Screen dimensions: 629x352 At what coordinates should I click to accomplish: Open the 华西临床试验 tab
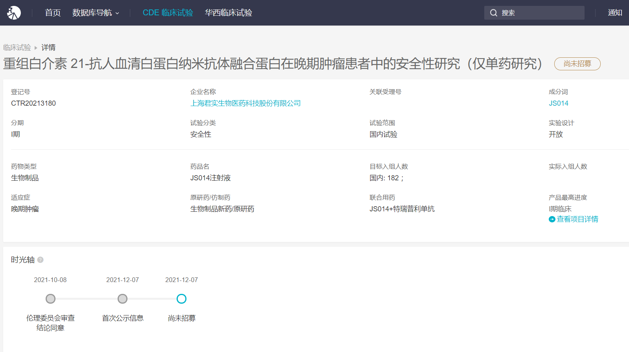tap(228, 13)
